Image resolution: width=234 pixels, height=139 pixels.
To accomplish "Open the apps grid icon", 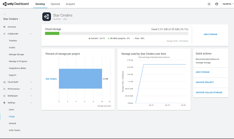I will coord(209,4).
